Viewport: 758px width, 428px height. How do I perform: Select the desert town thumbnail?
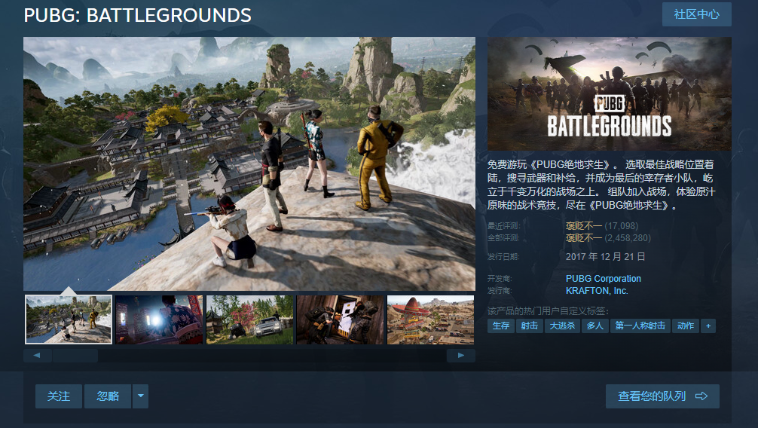430,319
